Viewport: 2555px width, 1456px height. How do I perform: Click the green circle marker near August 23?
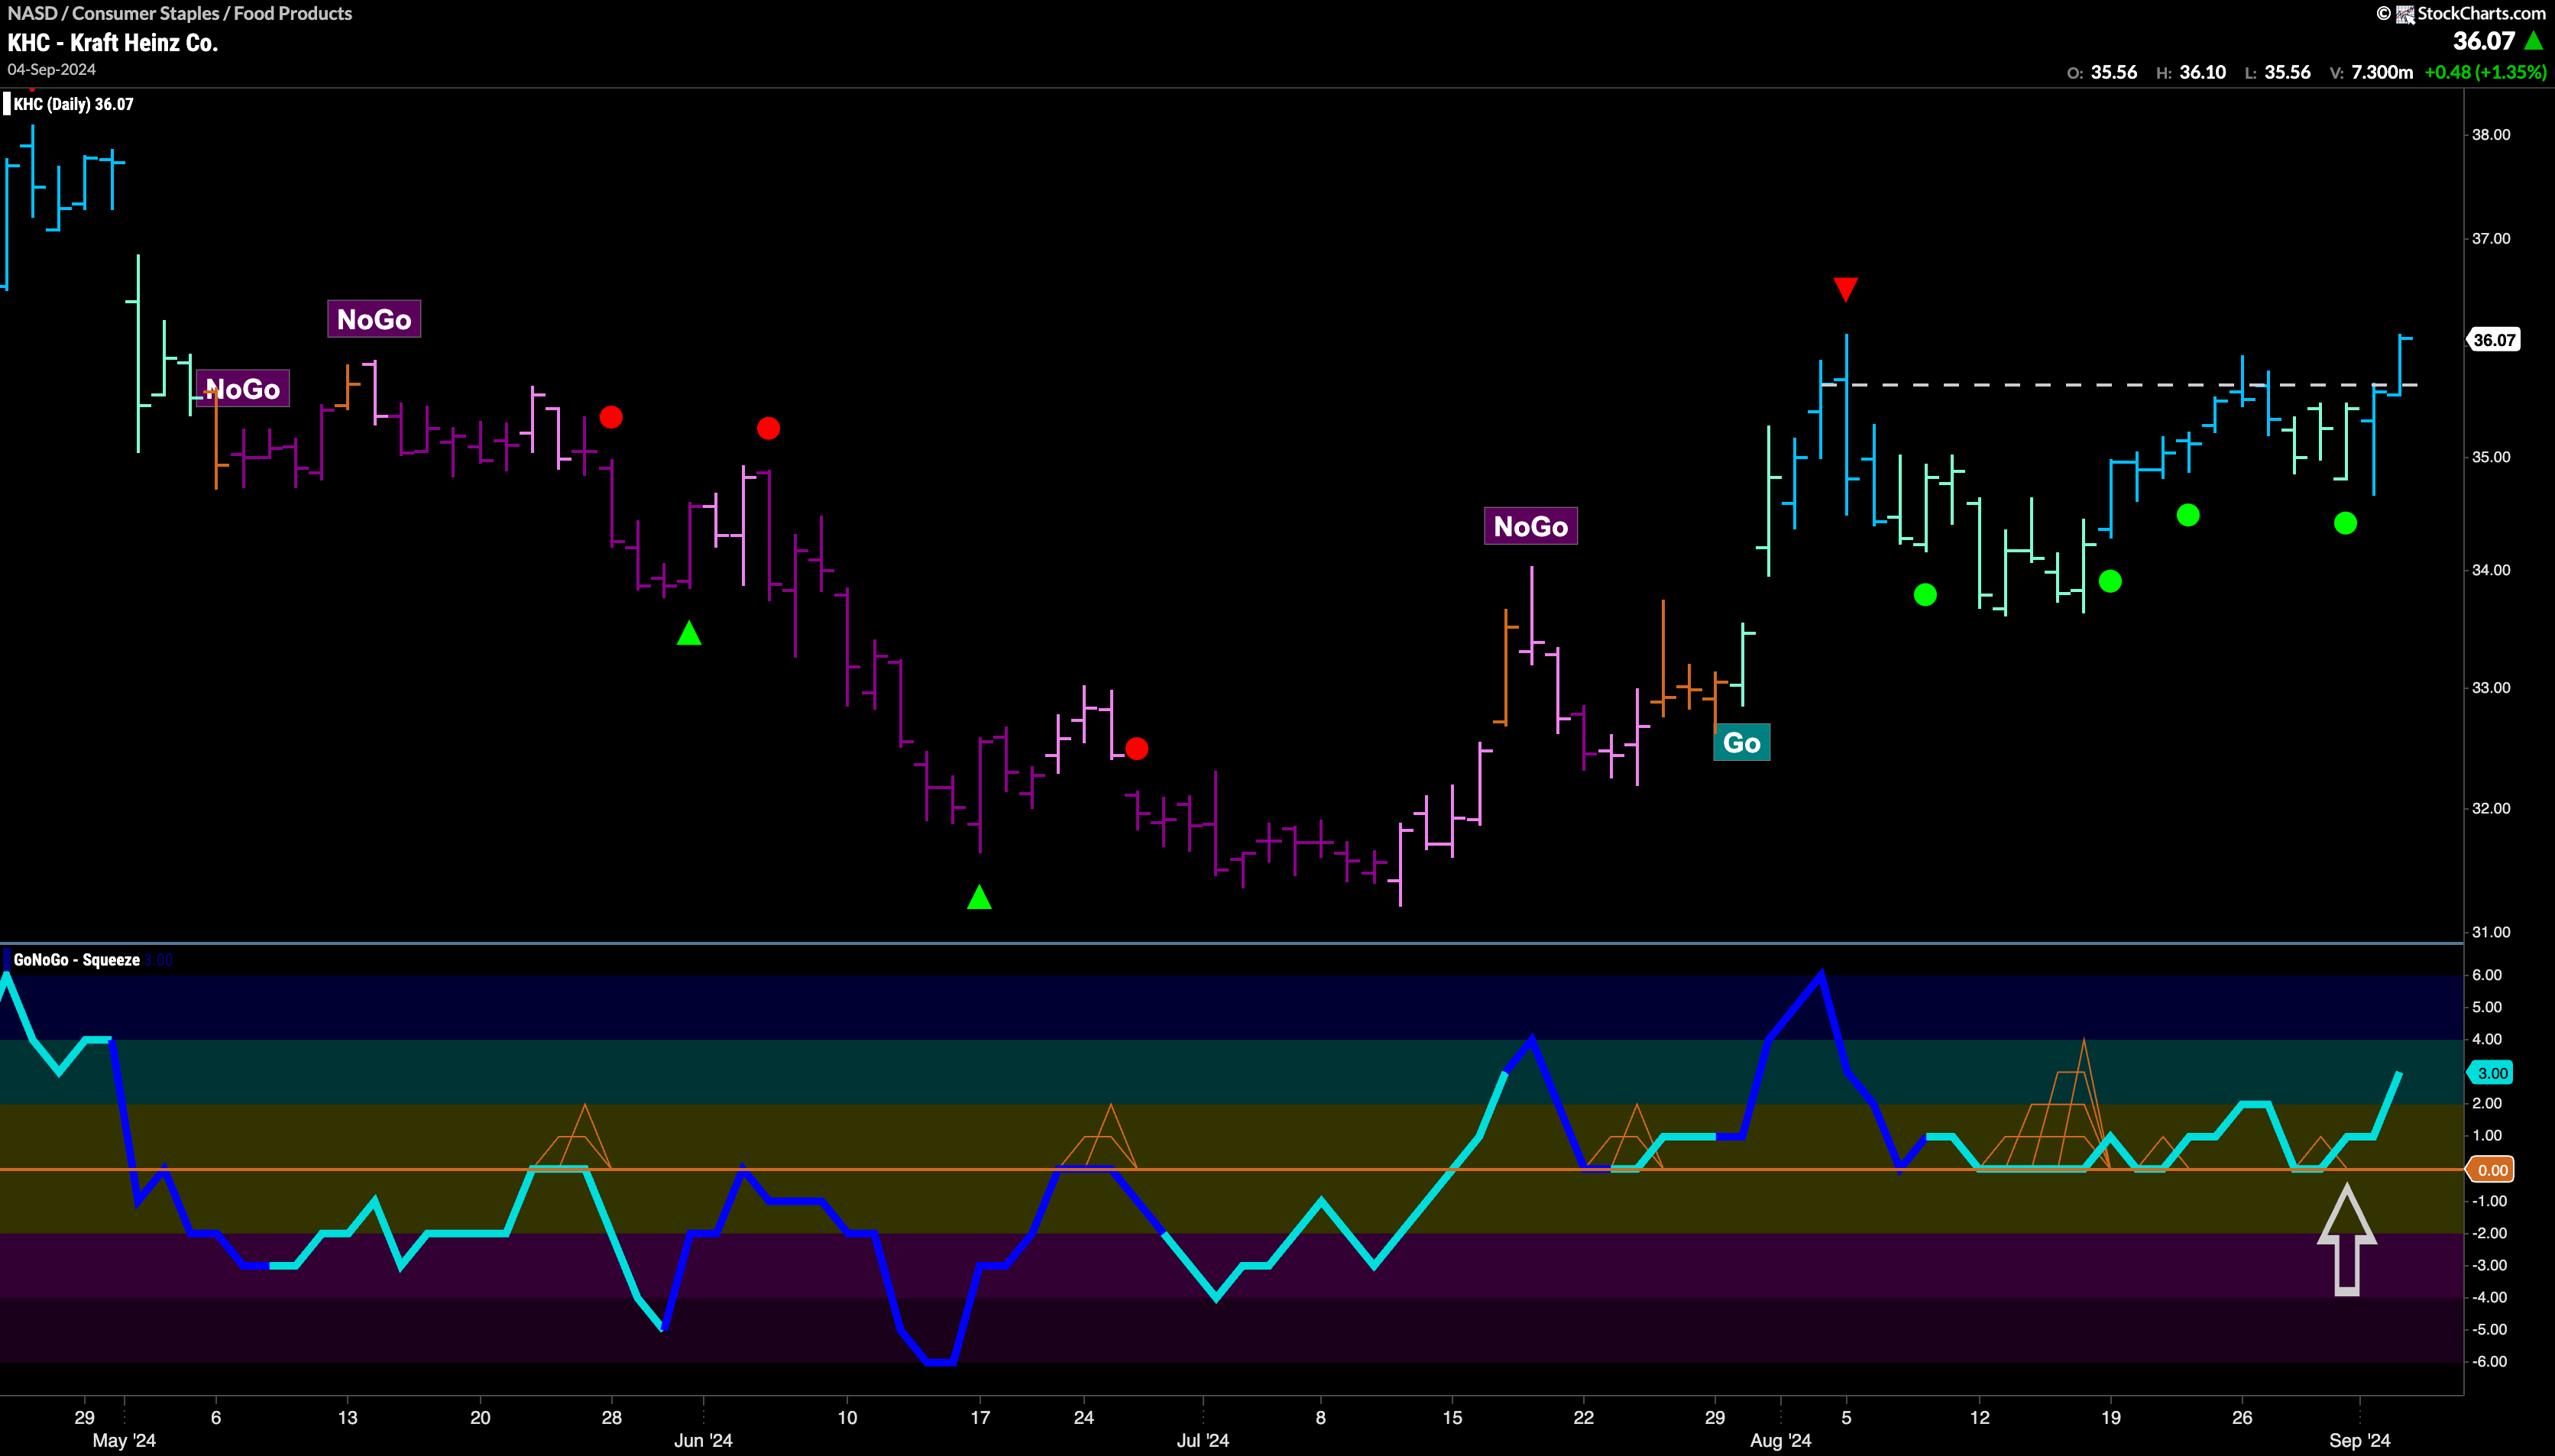2188,515
